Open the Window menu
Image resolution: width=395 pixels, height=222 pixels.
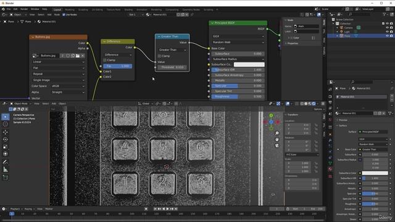[x=35, y=9]
